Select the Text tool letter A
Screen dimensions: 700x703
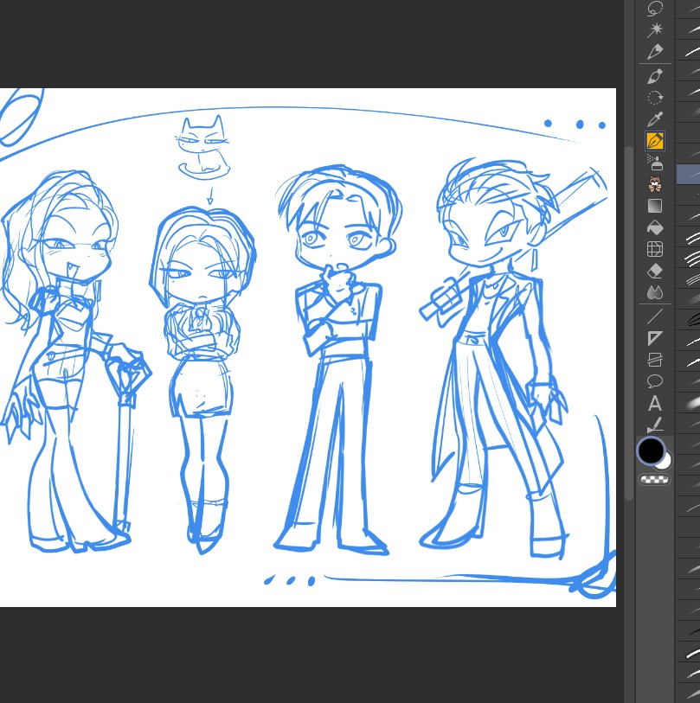point(655,404)
